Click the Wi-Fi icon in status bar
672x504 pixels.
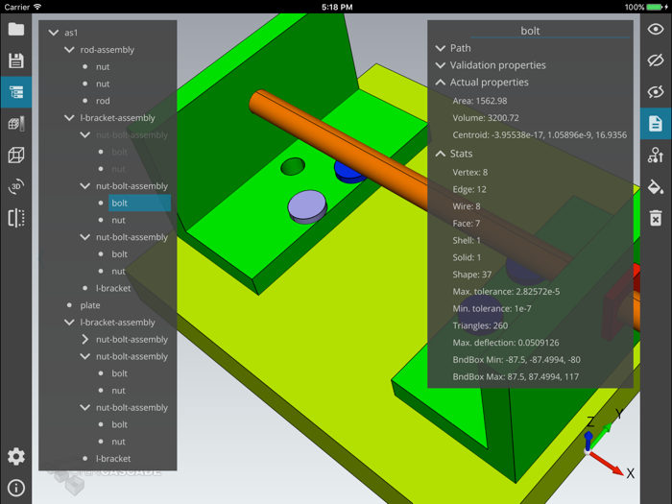click(37, 7)
